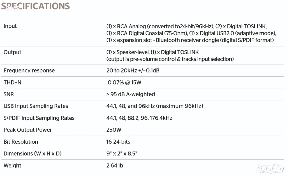
Task: Click the 0.07% @ 15W value
Action: coord(125,82)
